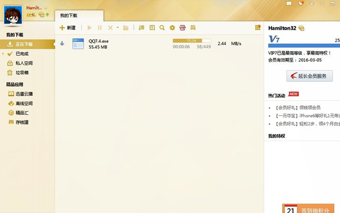Click the 会员有效期至 2016-03-05 text
340x213 pixels.
coord(295,60)
